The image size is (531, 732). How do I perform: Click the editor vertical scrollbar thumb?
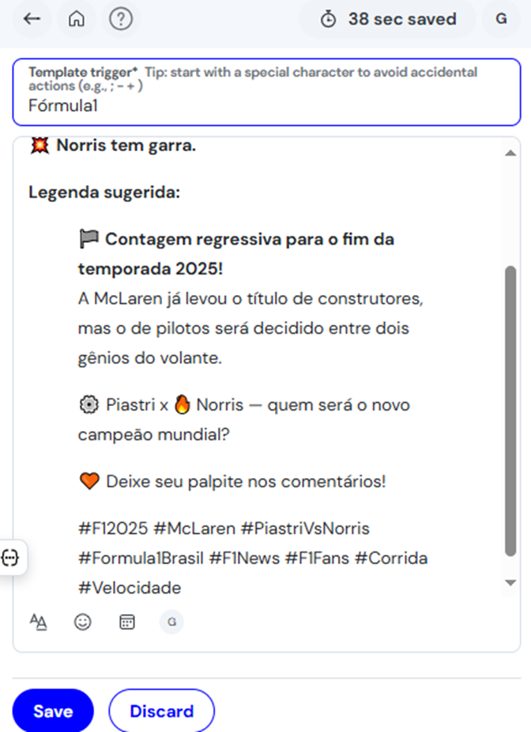click(510, 412)
